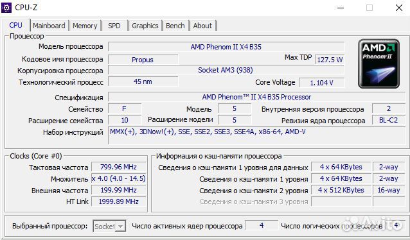Open the SPD tab
Screen dimensions: 410x240
point(114,26)
